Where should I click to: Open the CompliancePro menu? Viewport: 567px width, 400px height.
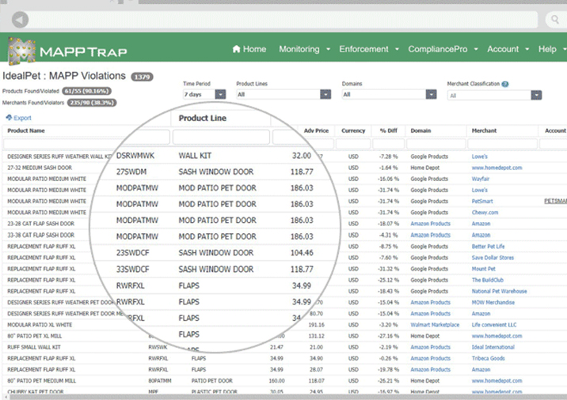(x=438, y=49)
